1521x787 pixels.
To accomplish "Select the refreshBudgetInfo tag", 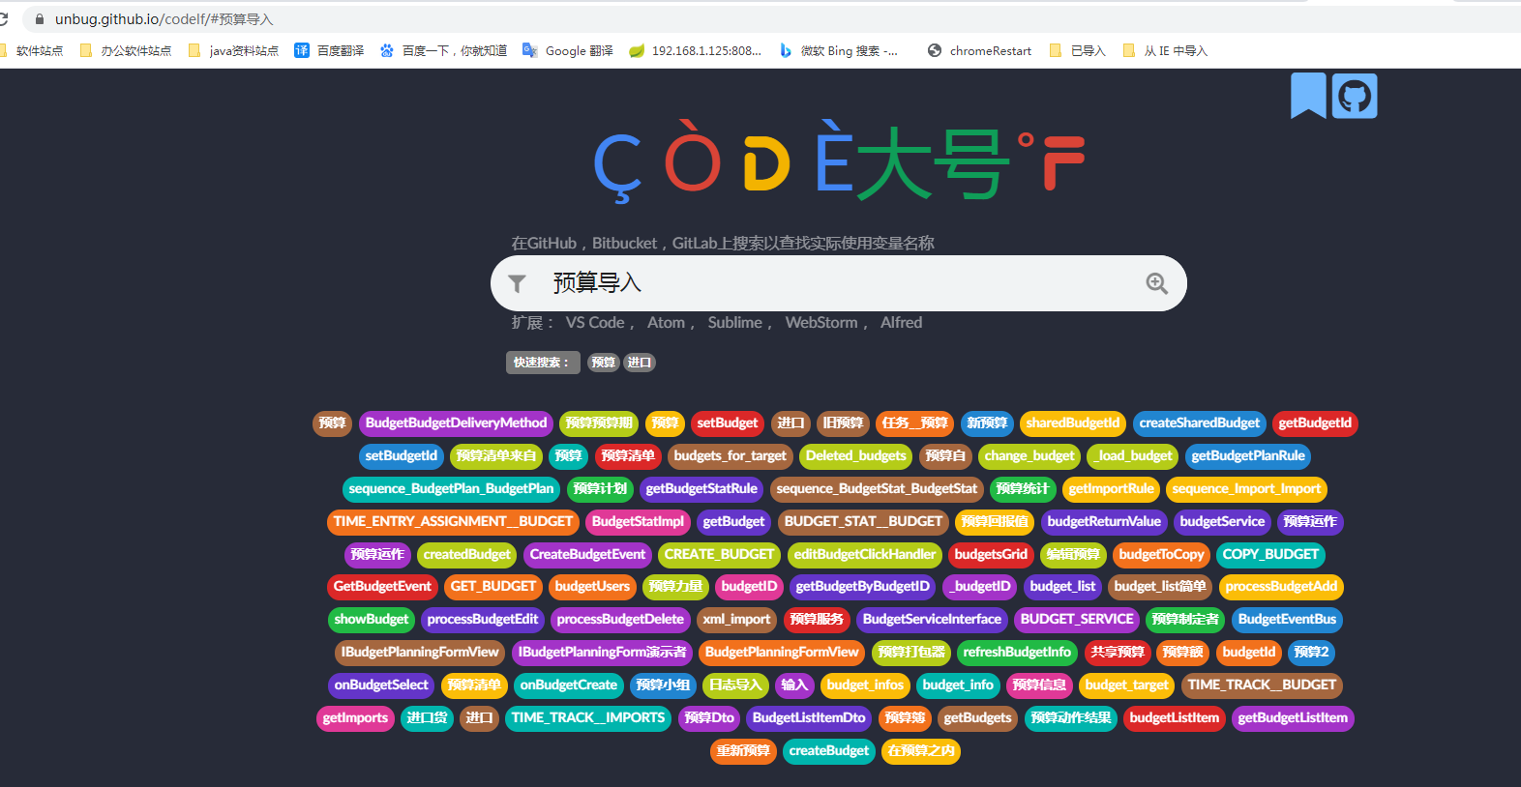I will tap(1017, 653).
